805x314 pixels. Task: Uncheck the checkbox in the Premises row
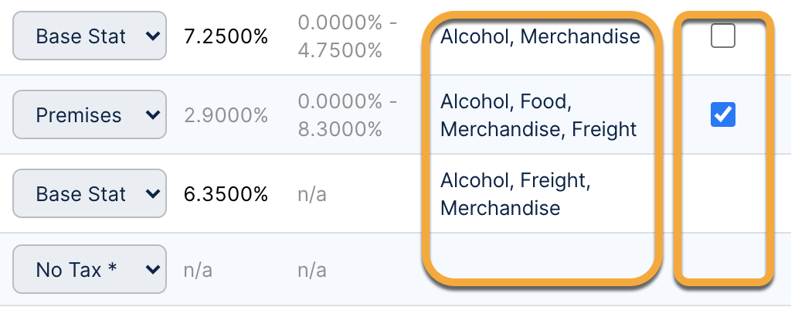pyautogui.click(x=723, y=115)
